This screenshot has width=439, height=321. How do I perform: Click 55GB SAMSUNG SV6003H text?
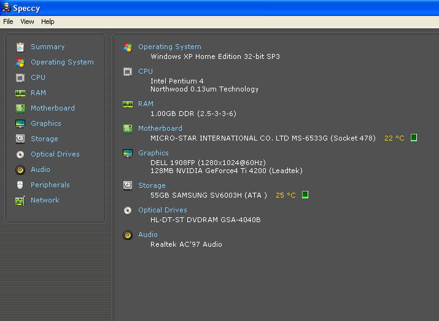[x=209, y=195]
